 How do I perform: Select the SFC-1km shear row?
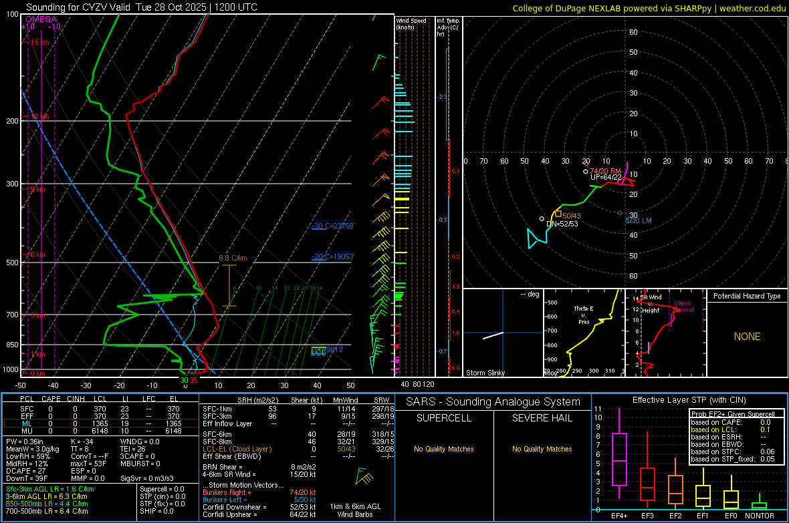tap(298, 409)
